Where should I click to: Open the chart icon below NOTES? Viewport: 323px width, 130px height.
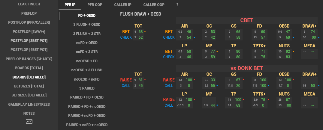point(29,121)
